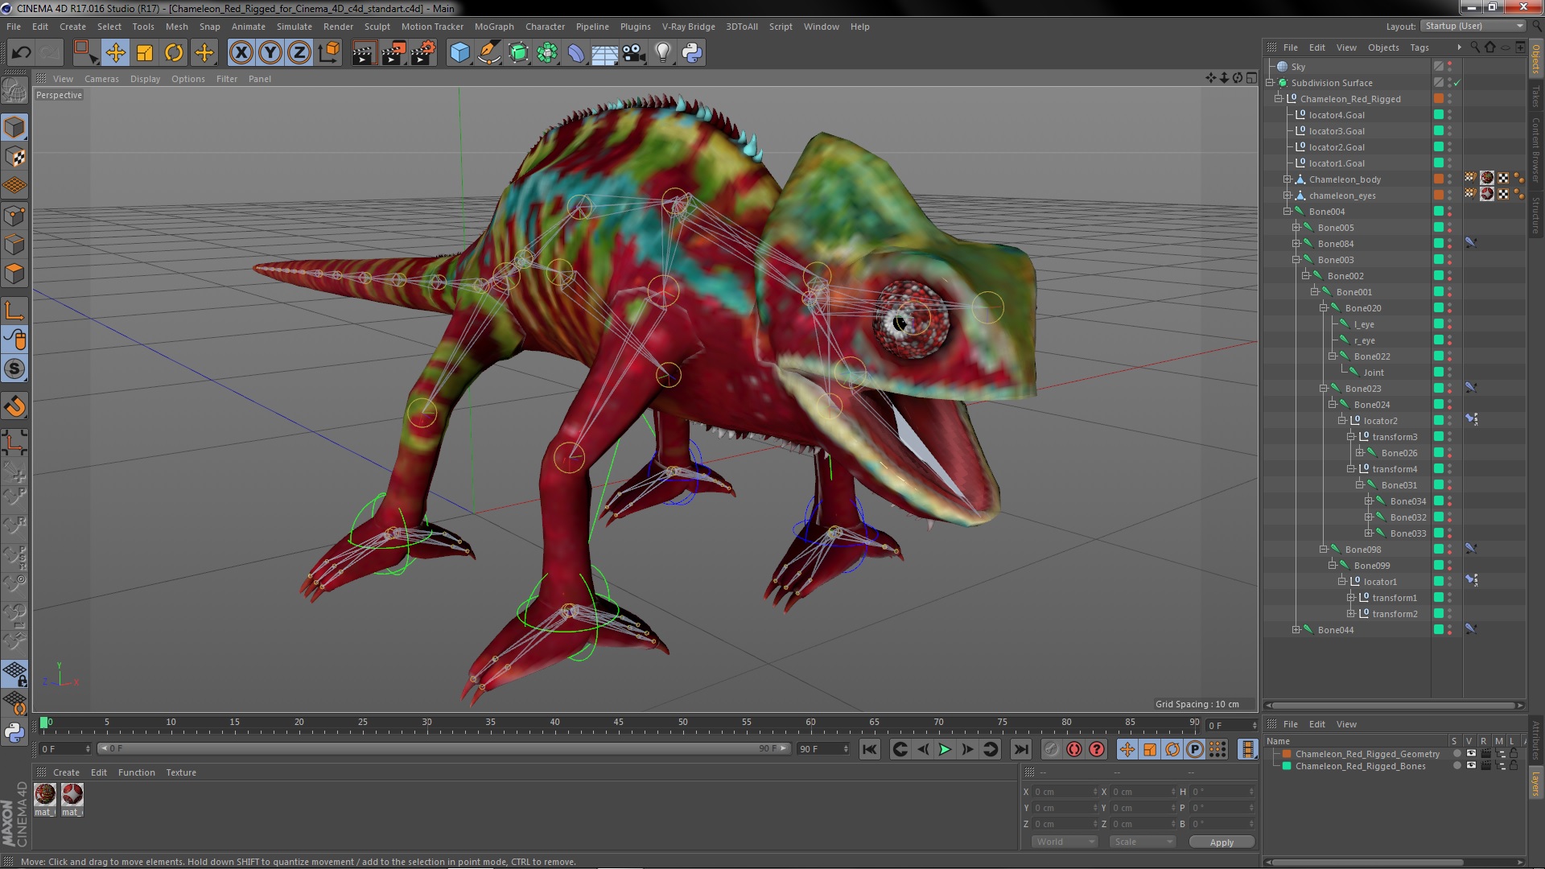Toggle Subdivision Surface enable checkmark
This screenshot has height=869, width=1545.
click(x=1457, y=83)
